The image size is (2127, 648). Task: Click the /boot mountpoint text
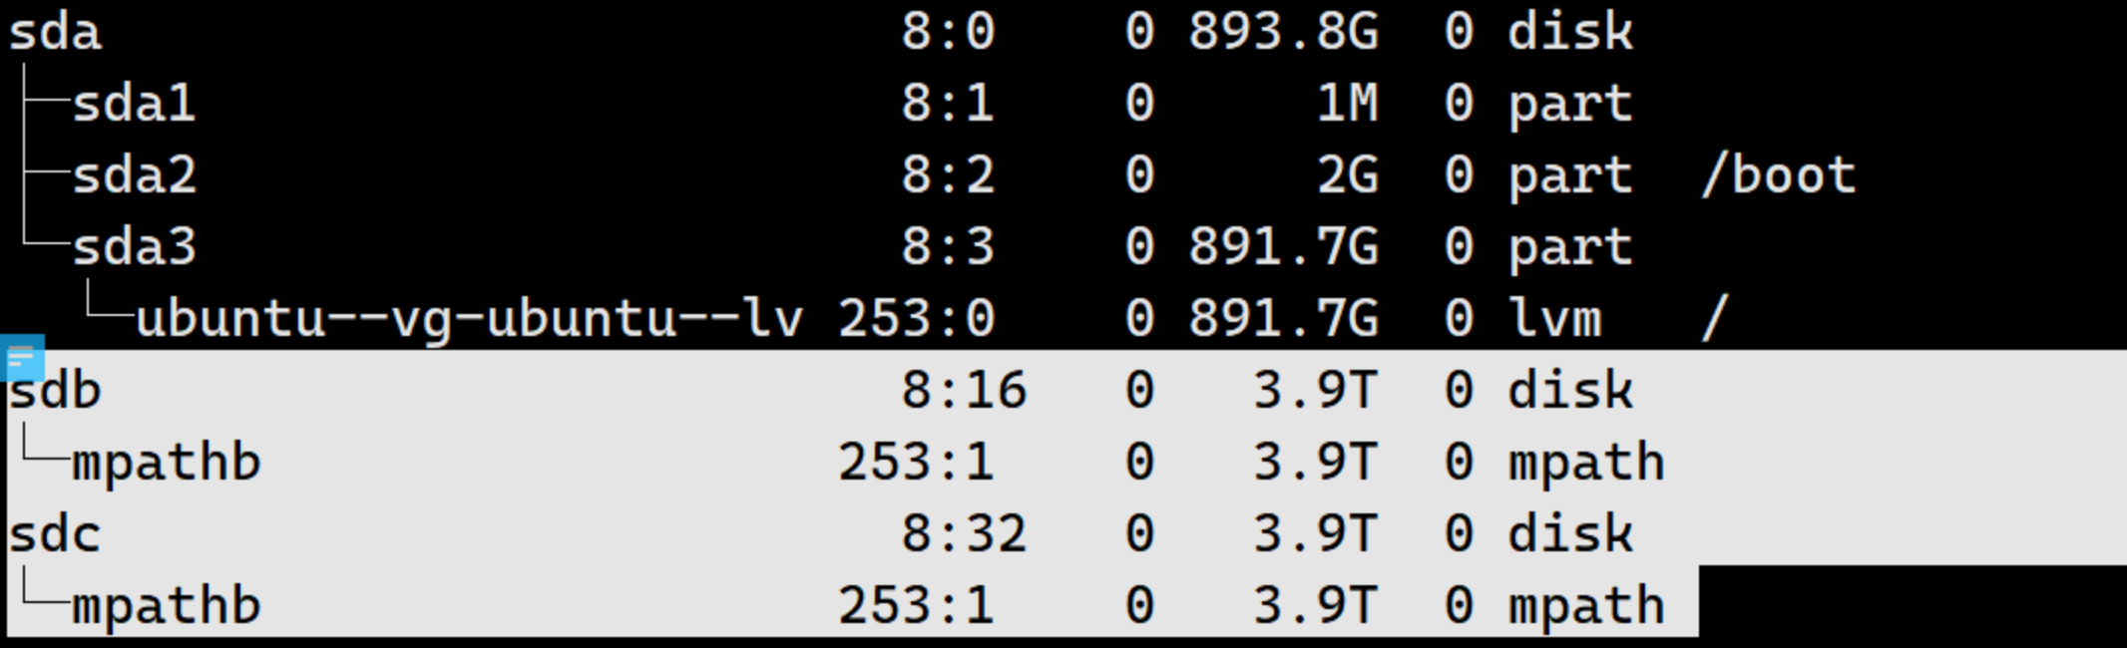[1779, 175]
